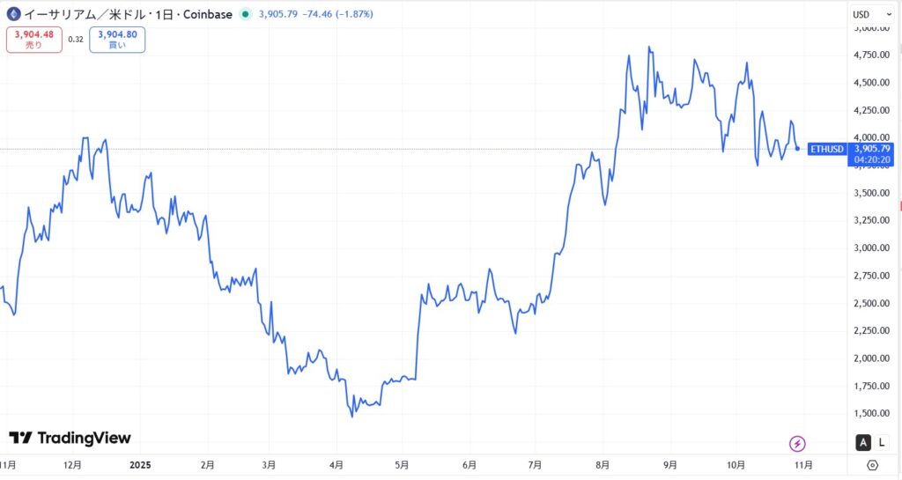Click the last price dot on the line
The image size is (902, 480).
tap(797, 149)
